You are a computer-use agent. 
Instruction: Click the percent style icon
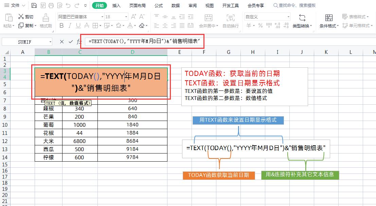click(x=261, y=26)
